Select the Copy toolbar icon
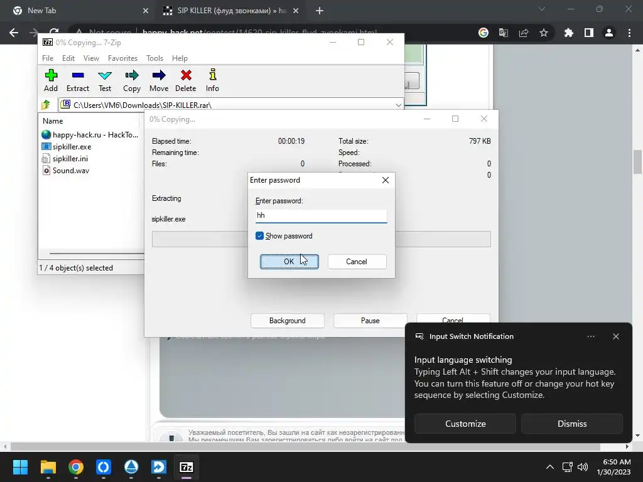The width and height of the screenshot is (643, 482). click(132, 80)
